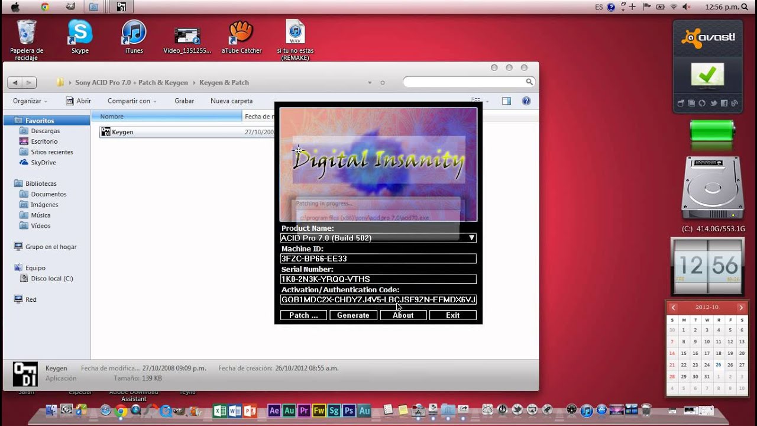Select the Keygen file in the list
757x426 pixels.
pyautogui.click(x=117, y=132)
